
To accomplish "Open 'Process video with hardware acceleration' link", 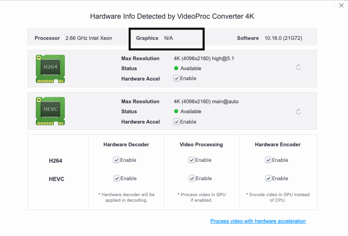I will coord(258,221).
